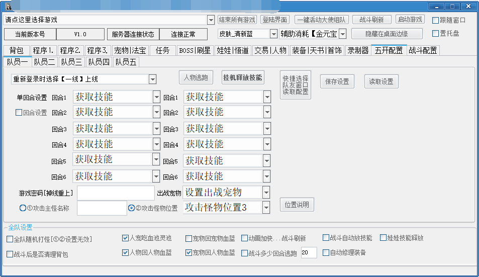Click the 位置说明 button

pos(297,205)
